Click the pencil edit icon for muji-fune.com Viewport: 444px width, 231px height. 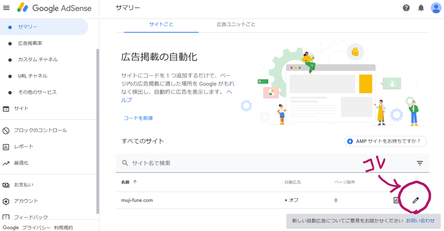(416, 200)
